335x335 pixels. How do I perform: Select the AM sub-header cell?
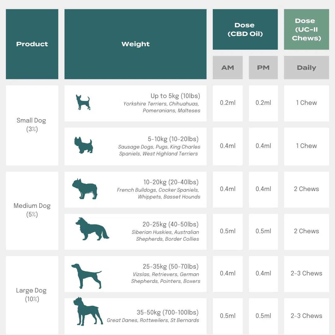[x=228, y=68]
